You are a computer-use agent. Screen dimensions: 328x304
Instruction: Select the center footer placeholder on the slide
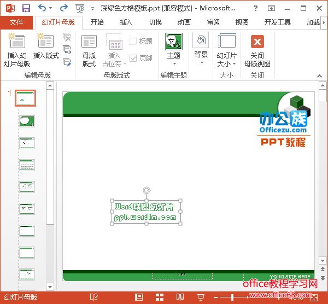coord(183,276)
